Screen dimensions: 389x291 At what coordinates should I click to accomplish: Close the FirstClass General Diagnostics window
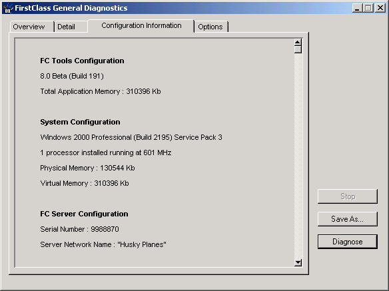(380, 8)
